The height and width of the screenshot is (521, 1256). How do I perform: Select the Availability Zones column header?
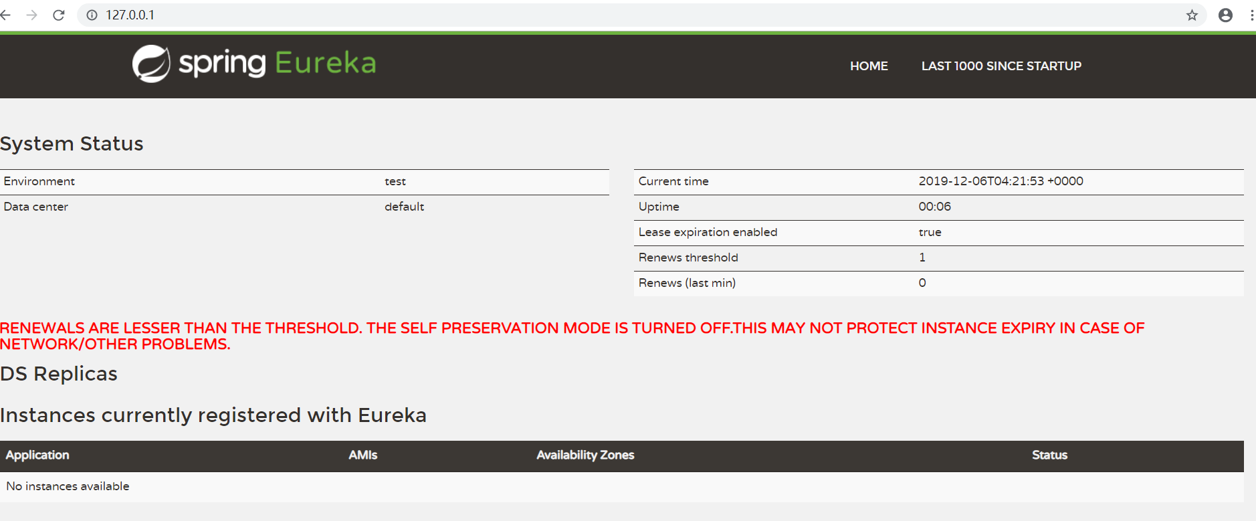[585, 455]
